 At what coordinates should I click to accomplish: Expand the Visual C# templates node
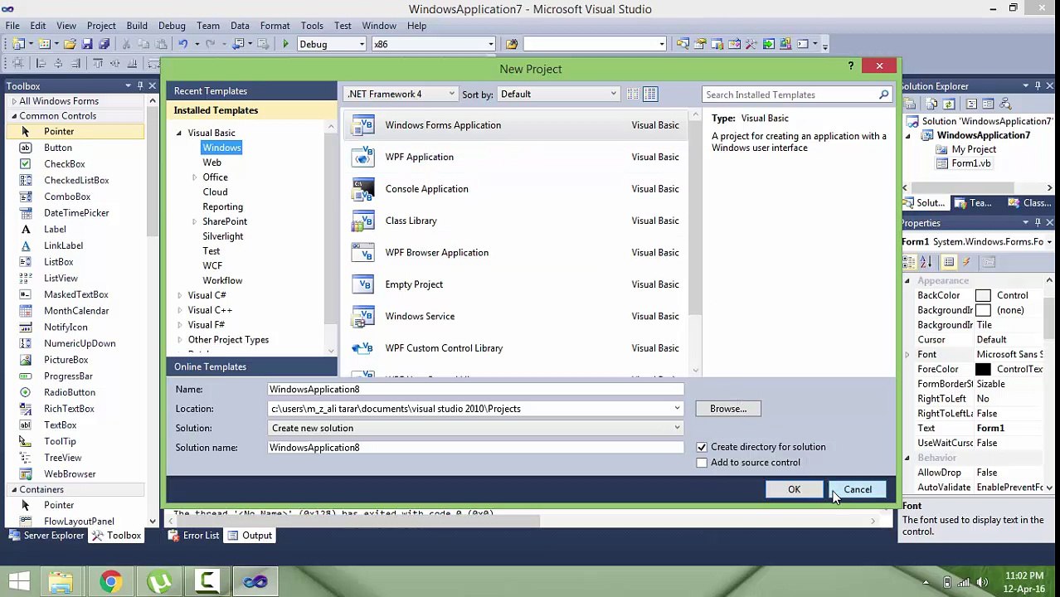click(180, 295)
